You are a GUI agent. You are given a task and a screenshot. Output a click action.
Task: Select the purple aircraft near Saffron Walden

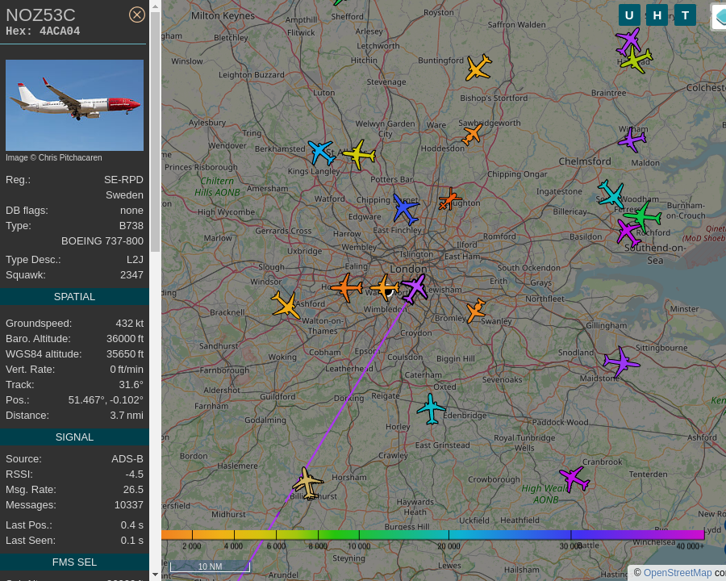[x=628, y=41]
